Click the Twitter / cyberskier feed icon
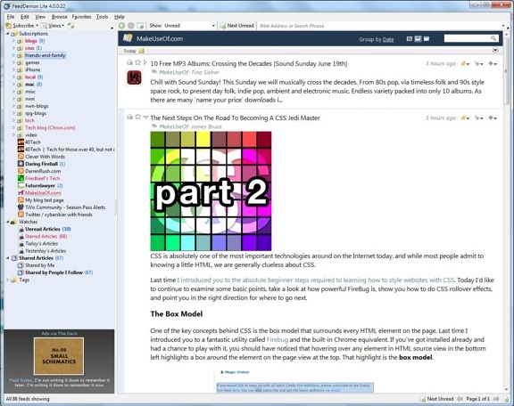The height and width of the screenshot is (406, 514). (21, 215)
